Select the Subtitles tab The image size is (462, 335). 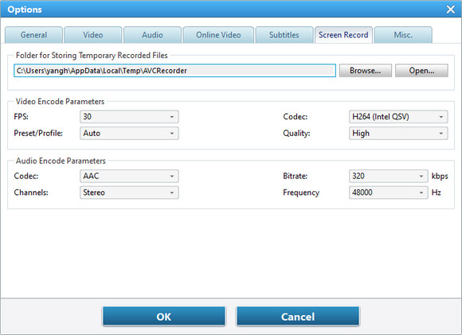pos(284,35)
